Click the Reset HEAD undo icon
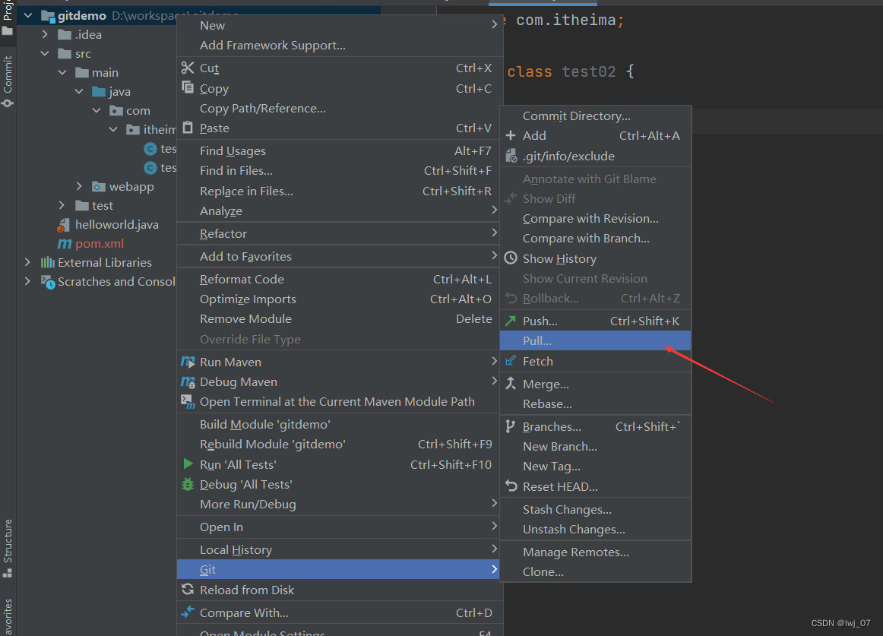Screen dimensions: 883x636 [x=511, y=486]
